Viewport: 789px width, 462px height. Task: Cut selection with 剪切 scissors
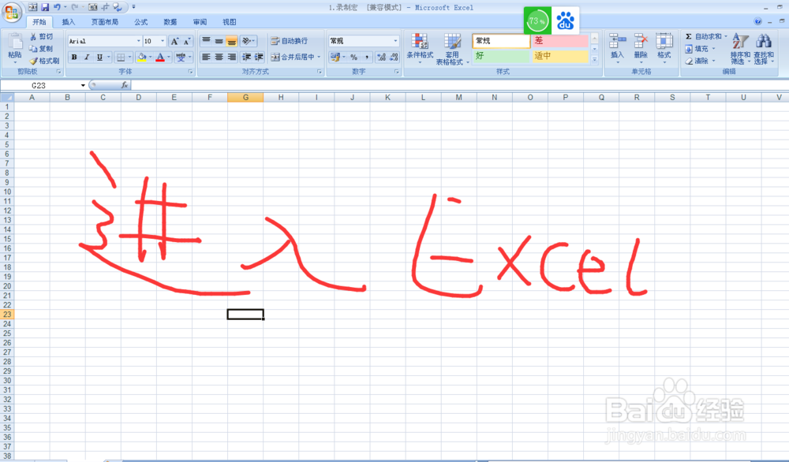pyautogui.click(x=41, y=36)
